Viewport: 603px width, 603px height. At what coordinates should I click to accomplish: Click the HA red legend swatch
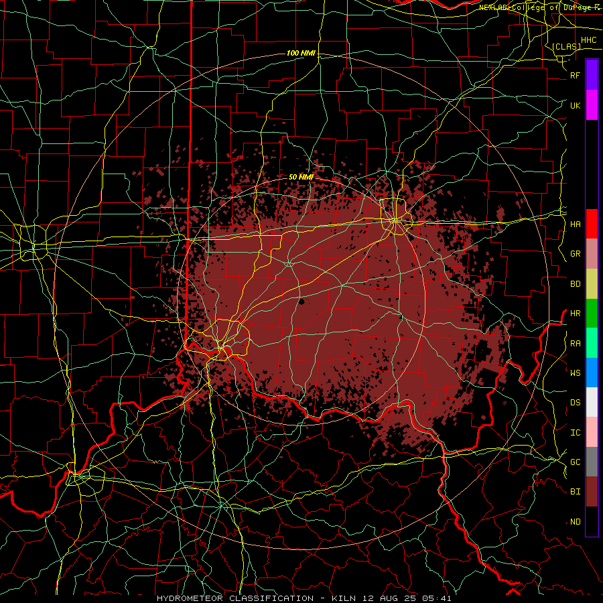point(592,224)
